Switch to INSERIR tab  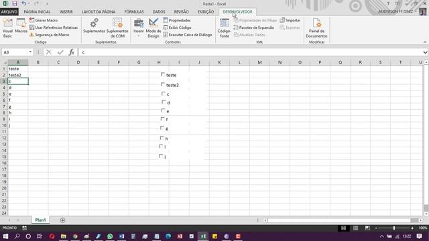click(66, 12)
